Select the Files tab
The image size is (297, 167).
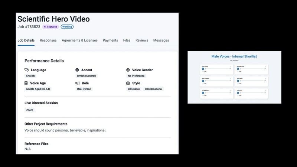[x=127, y=40]
